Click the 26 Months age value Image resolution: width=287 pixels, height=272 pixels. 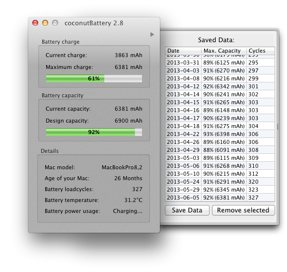click(128, 178)
